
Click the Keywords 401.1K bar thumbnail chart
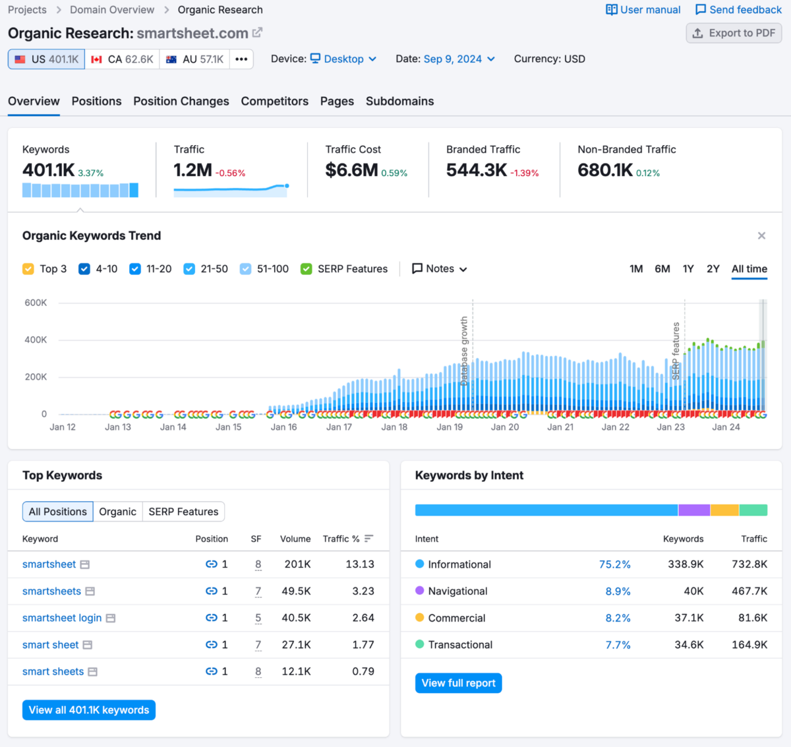click(x=80, y=190)
